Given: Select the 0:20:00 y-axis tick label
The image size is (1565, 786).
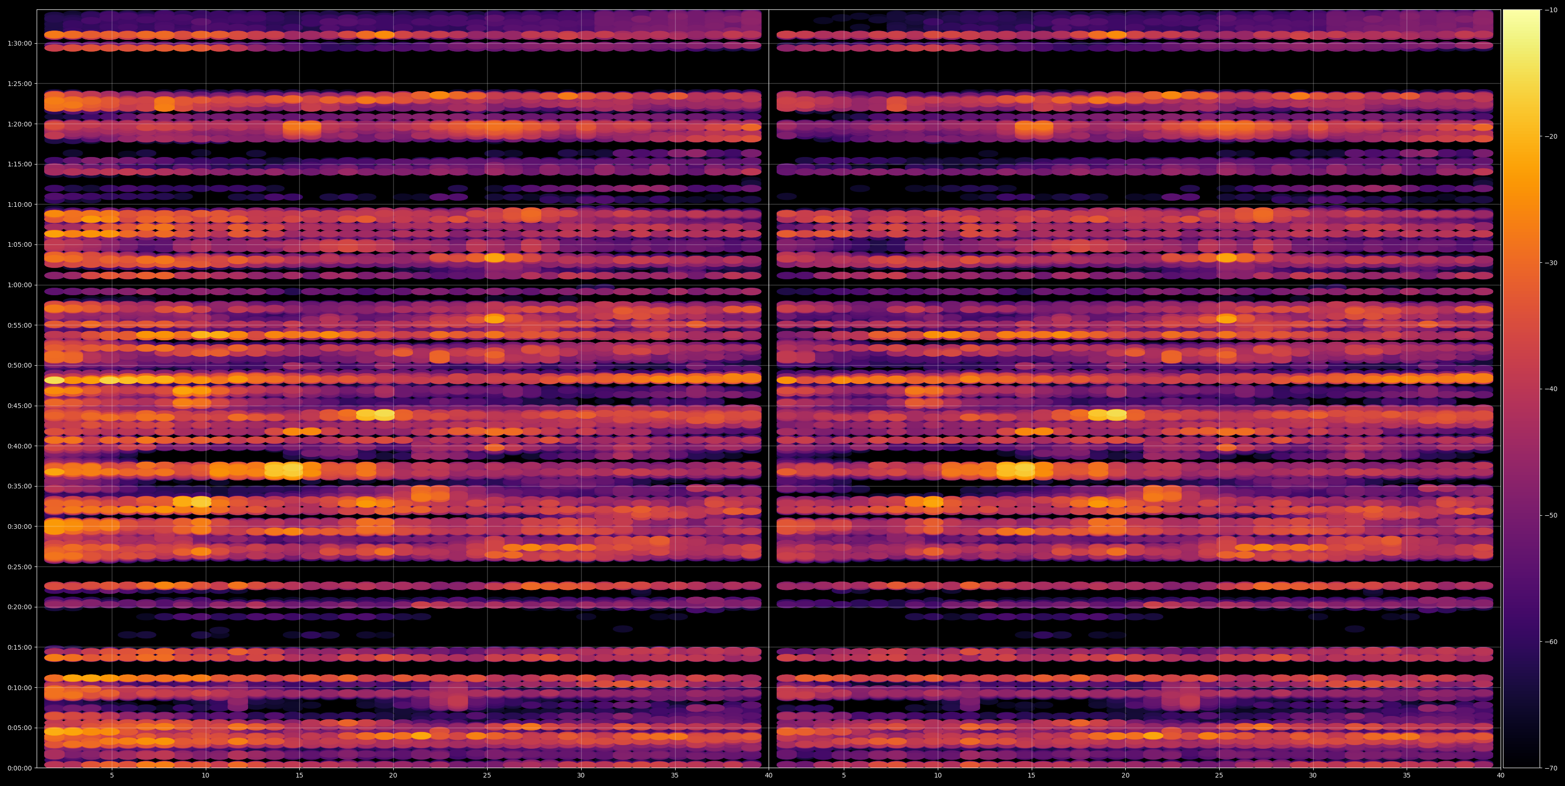Looking at the screenshot, I should [19, 607].
